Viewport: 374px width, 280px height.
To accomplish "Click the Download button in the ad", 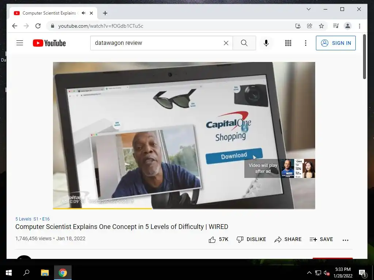I will 234,156.
